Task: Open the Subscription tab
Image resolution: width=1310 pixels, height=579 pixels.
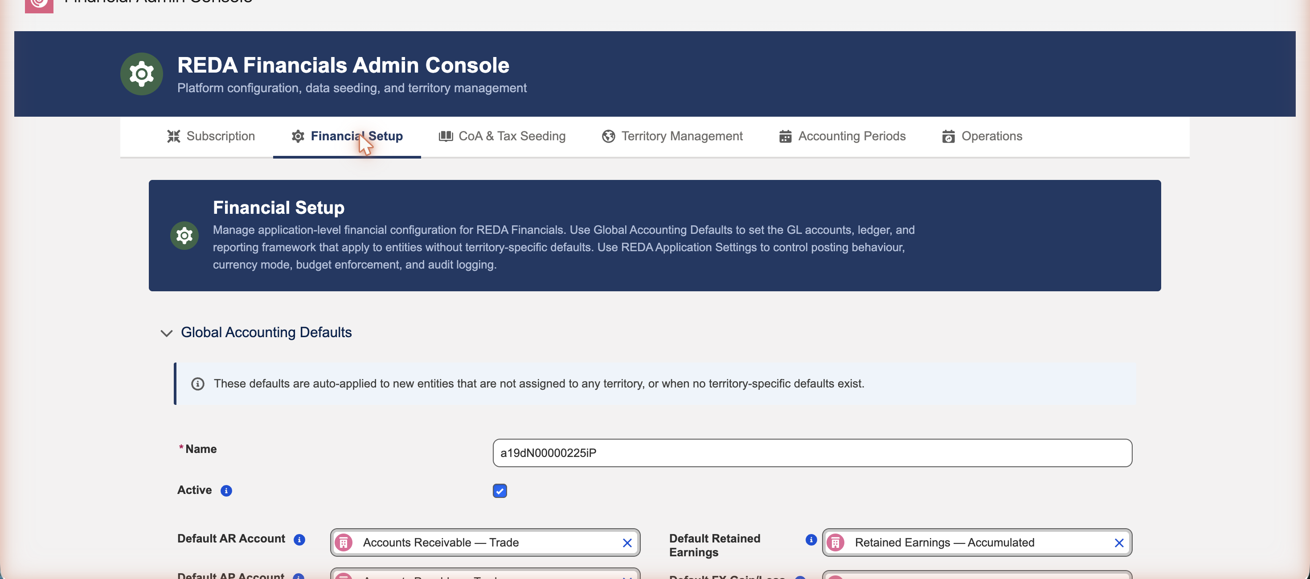Action: (210, 136)
